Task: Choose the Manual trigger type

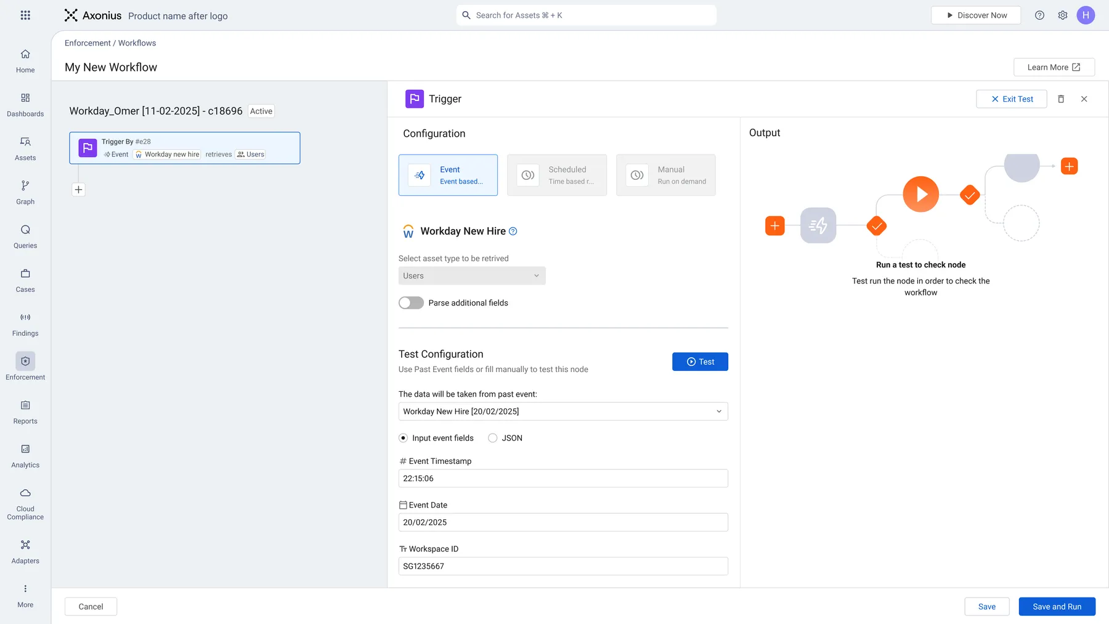Action: pyautogui.click(x=666, y=175)
